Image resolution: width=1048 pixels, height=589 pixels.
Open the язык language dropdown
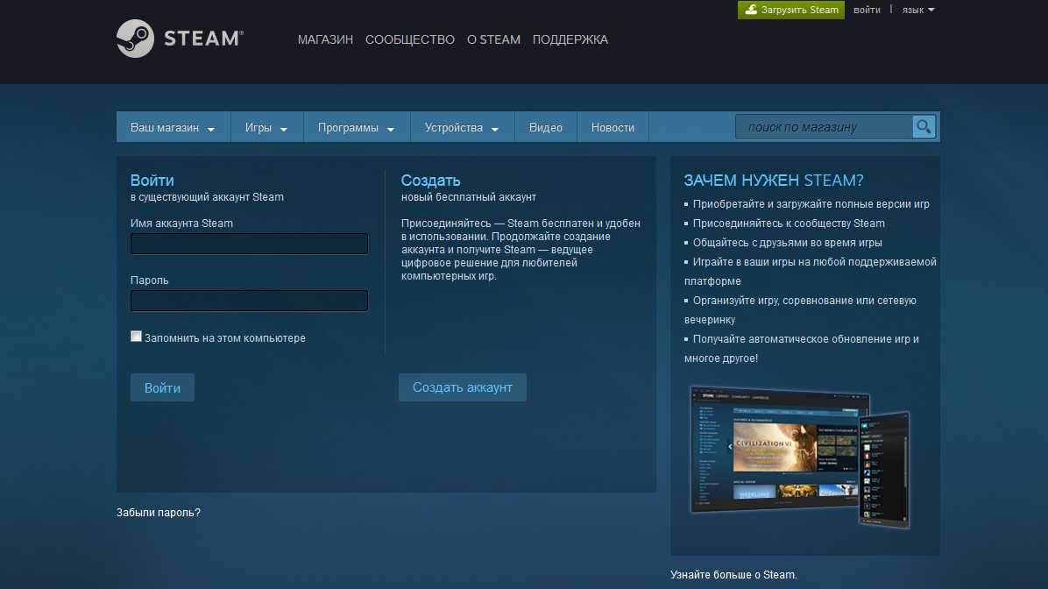pos(918,10)
